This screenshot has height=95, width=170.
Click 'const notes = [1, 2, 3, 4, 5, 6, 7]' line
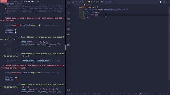(x=39, y=89)
